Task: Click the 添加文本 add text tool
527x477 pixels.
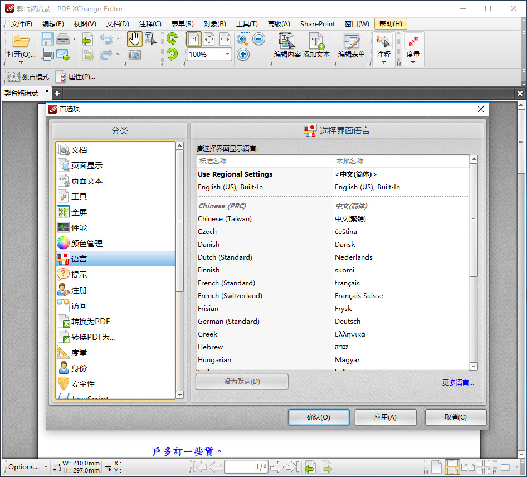Action: coord(316,46)
